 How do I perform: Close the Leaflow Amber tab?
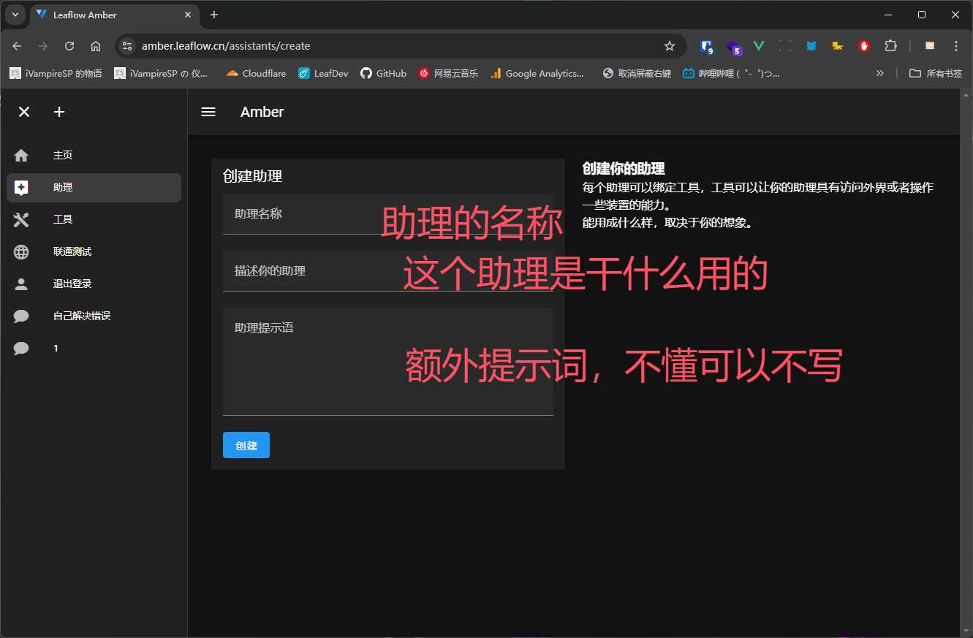click(x=188, y=15)
